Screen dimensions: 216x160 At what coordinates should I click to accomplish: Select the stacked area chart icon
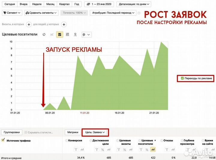click(x=60, y=35)
